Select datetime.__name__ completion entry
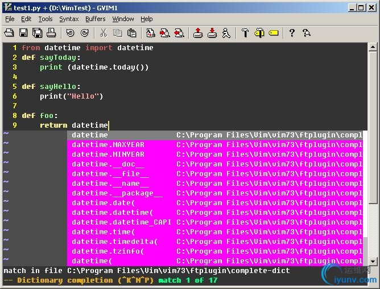The image size is (380, 289). 215,184
